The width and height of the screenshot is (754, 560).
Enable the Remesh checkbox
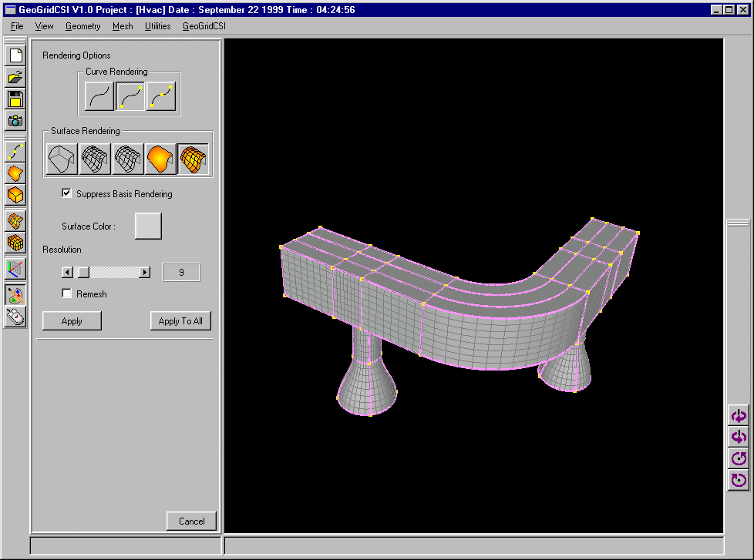(x=67, y=293)
